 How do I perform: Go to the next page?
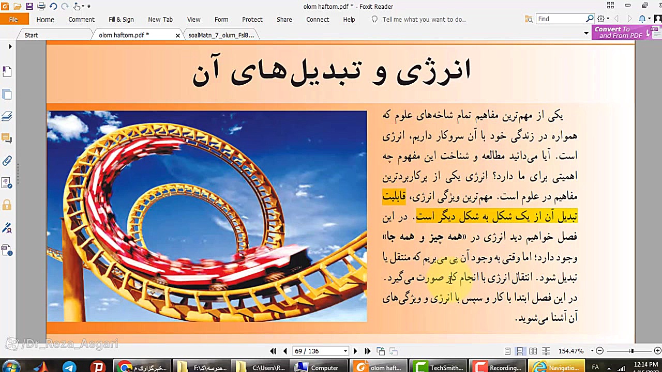355,351
